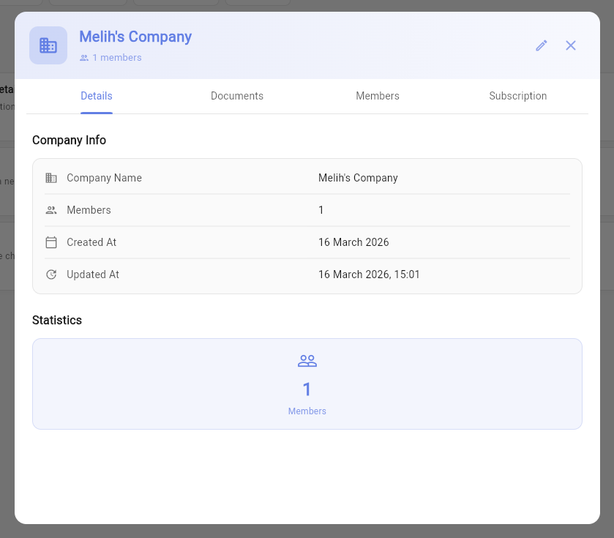Click the Melih's Company header title
This screenshot has height=538, width=614.
(135, 37)
